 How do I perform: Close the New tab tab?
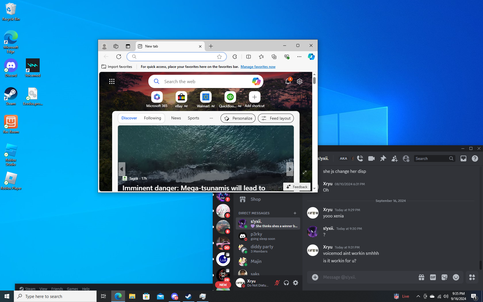[x=200, y=46]
